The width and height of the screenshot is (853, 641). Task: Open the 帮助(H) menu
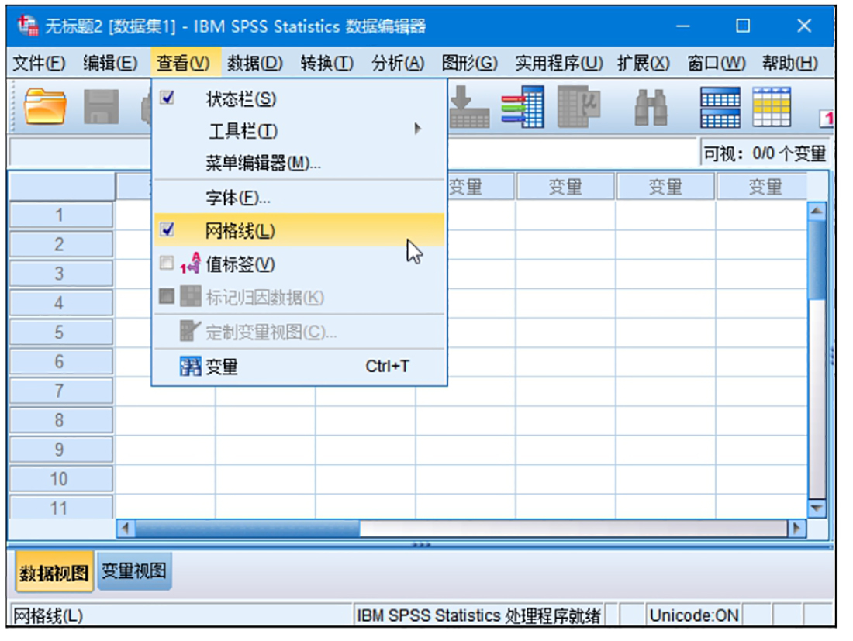790,64
